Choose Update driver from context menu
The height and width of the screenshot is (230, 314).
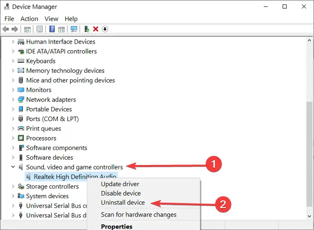pyautogui.click(x=120, y=184)
